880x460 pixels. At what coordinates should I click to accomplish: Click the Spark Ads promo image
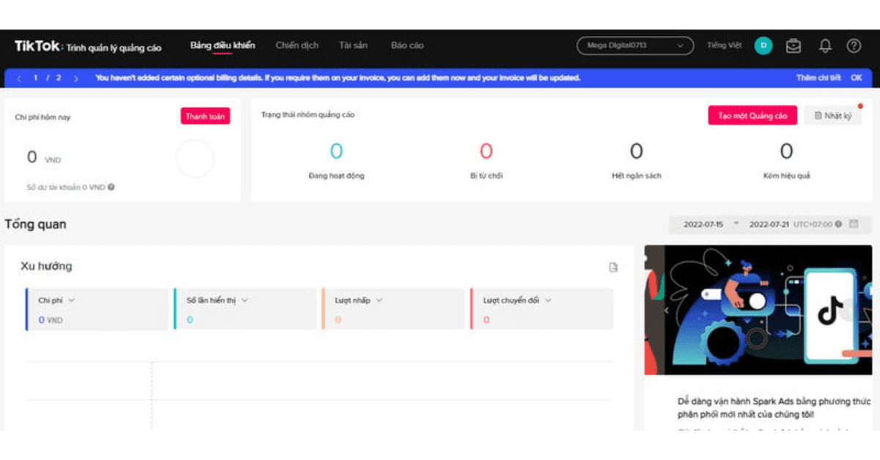pos(758,310)
